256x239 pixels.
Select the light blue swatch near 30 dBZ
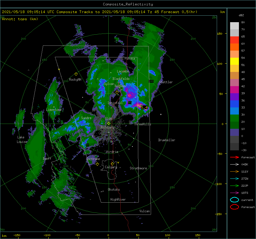click(234, 111)
